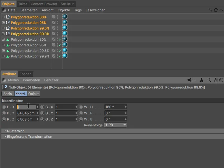Click green generator icon of grey Polygonreduktion 80%
Screen dimensions: 224x168
[x=8, y=39]
